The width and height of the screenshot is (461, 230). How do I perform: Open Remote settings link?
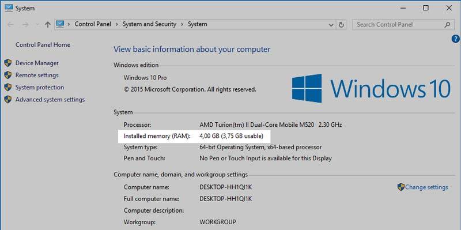coord(37,76)
